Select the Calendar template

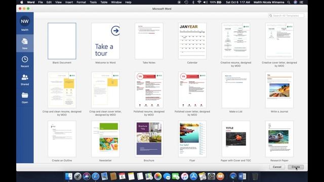(192, 41)
